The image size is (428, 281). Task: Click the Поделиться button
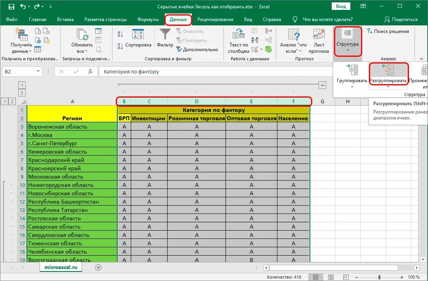click(401, 19)
